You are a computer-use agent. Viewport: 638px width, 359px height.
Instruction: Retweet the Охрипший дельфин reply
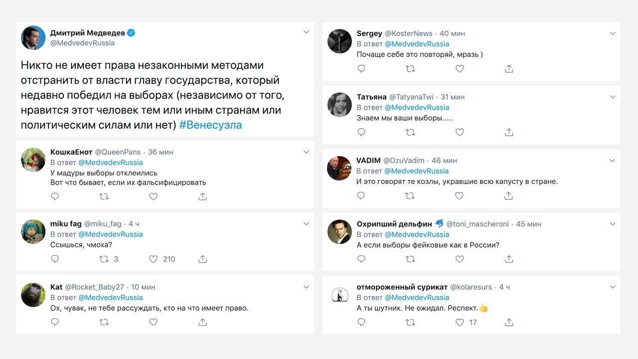coord(410,259)
